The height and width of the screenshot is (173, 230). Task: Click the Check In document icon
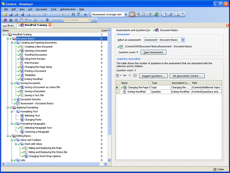(165, 14)
